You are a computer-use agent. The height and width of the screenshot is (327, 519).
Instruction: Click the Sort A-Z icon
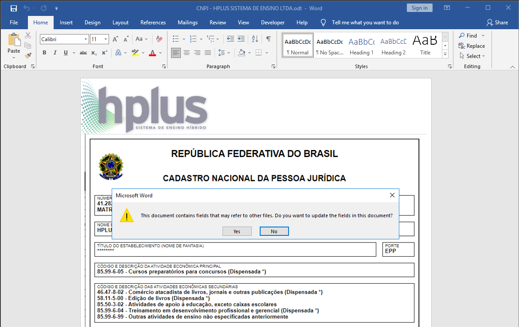255,39
